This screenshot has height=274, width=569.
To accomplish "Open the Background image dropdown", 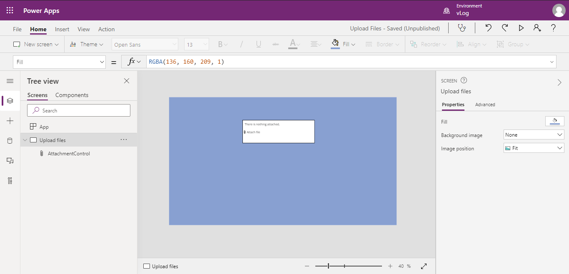I will tap(534, 135).
